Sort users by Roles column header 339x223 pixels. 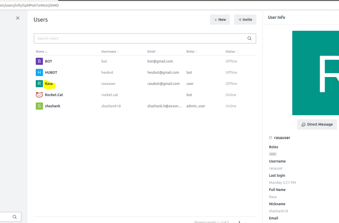pyautogui.click(x=192, y=52)
